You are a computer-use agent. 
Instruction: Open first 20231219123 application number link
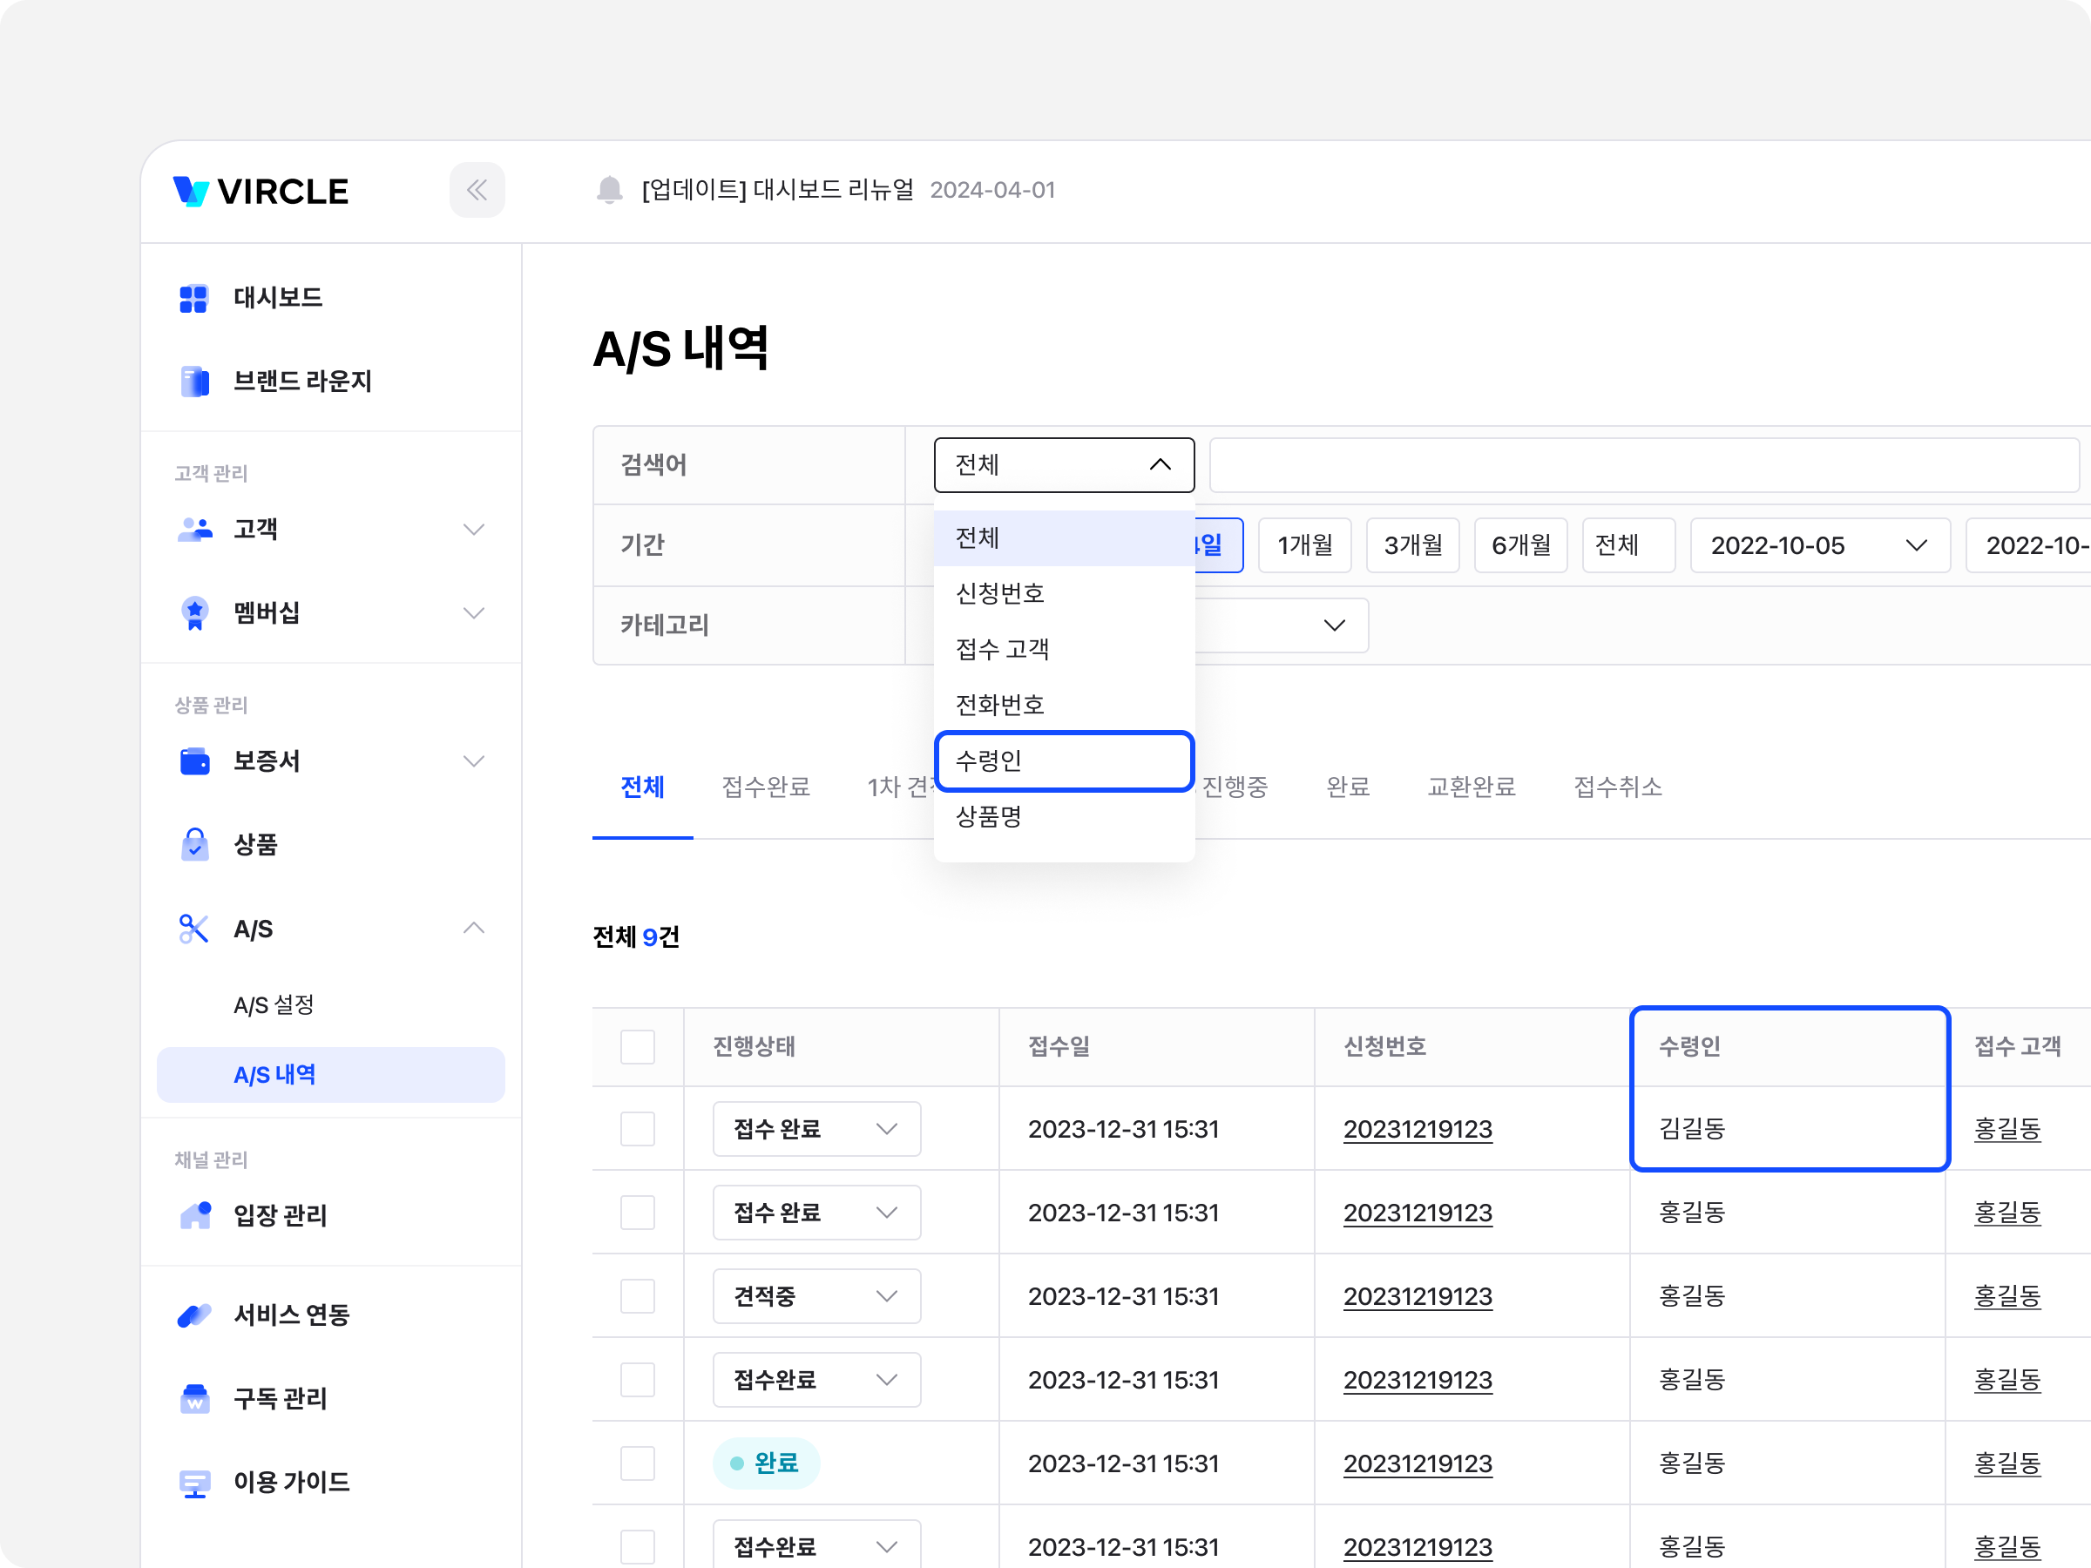click(1417, 1130)
